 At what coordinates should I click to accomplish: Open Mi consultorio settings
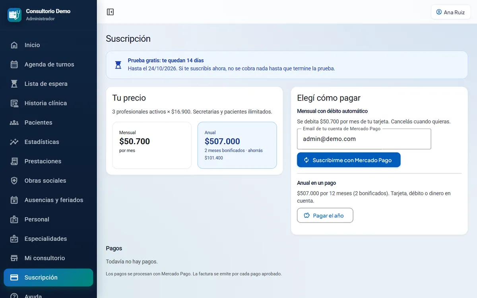(x=48, y=258)
